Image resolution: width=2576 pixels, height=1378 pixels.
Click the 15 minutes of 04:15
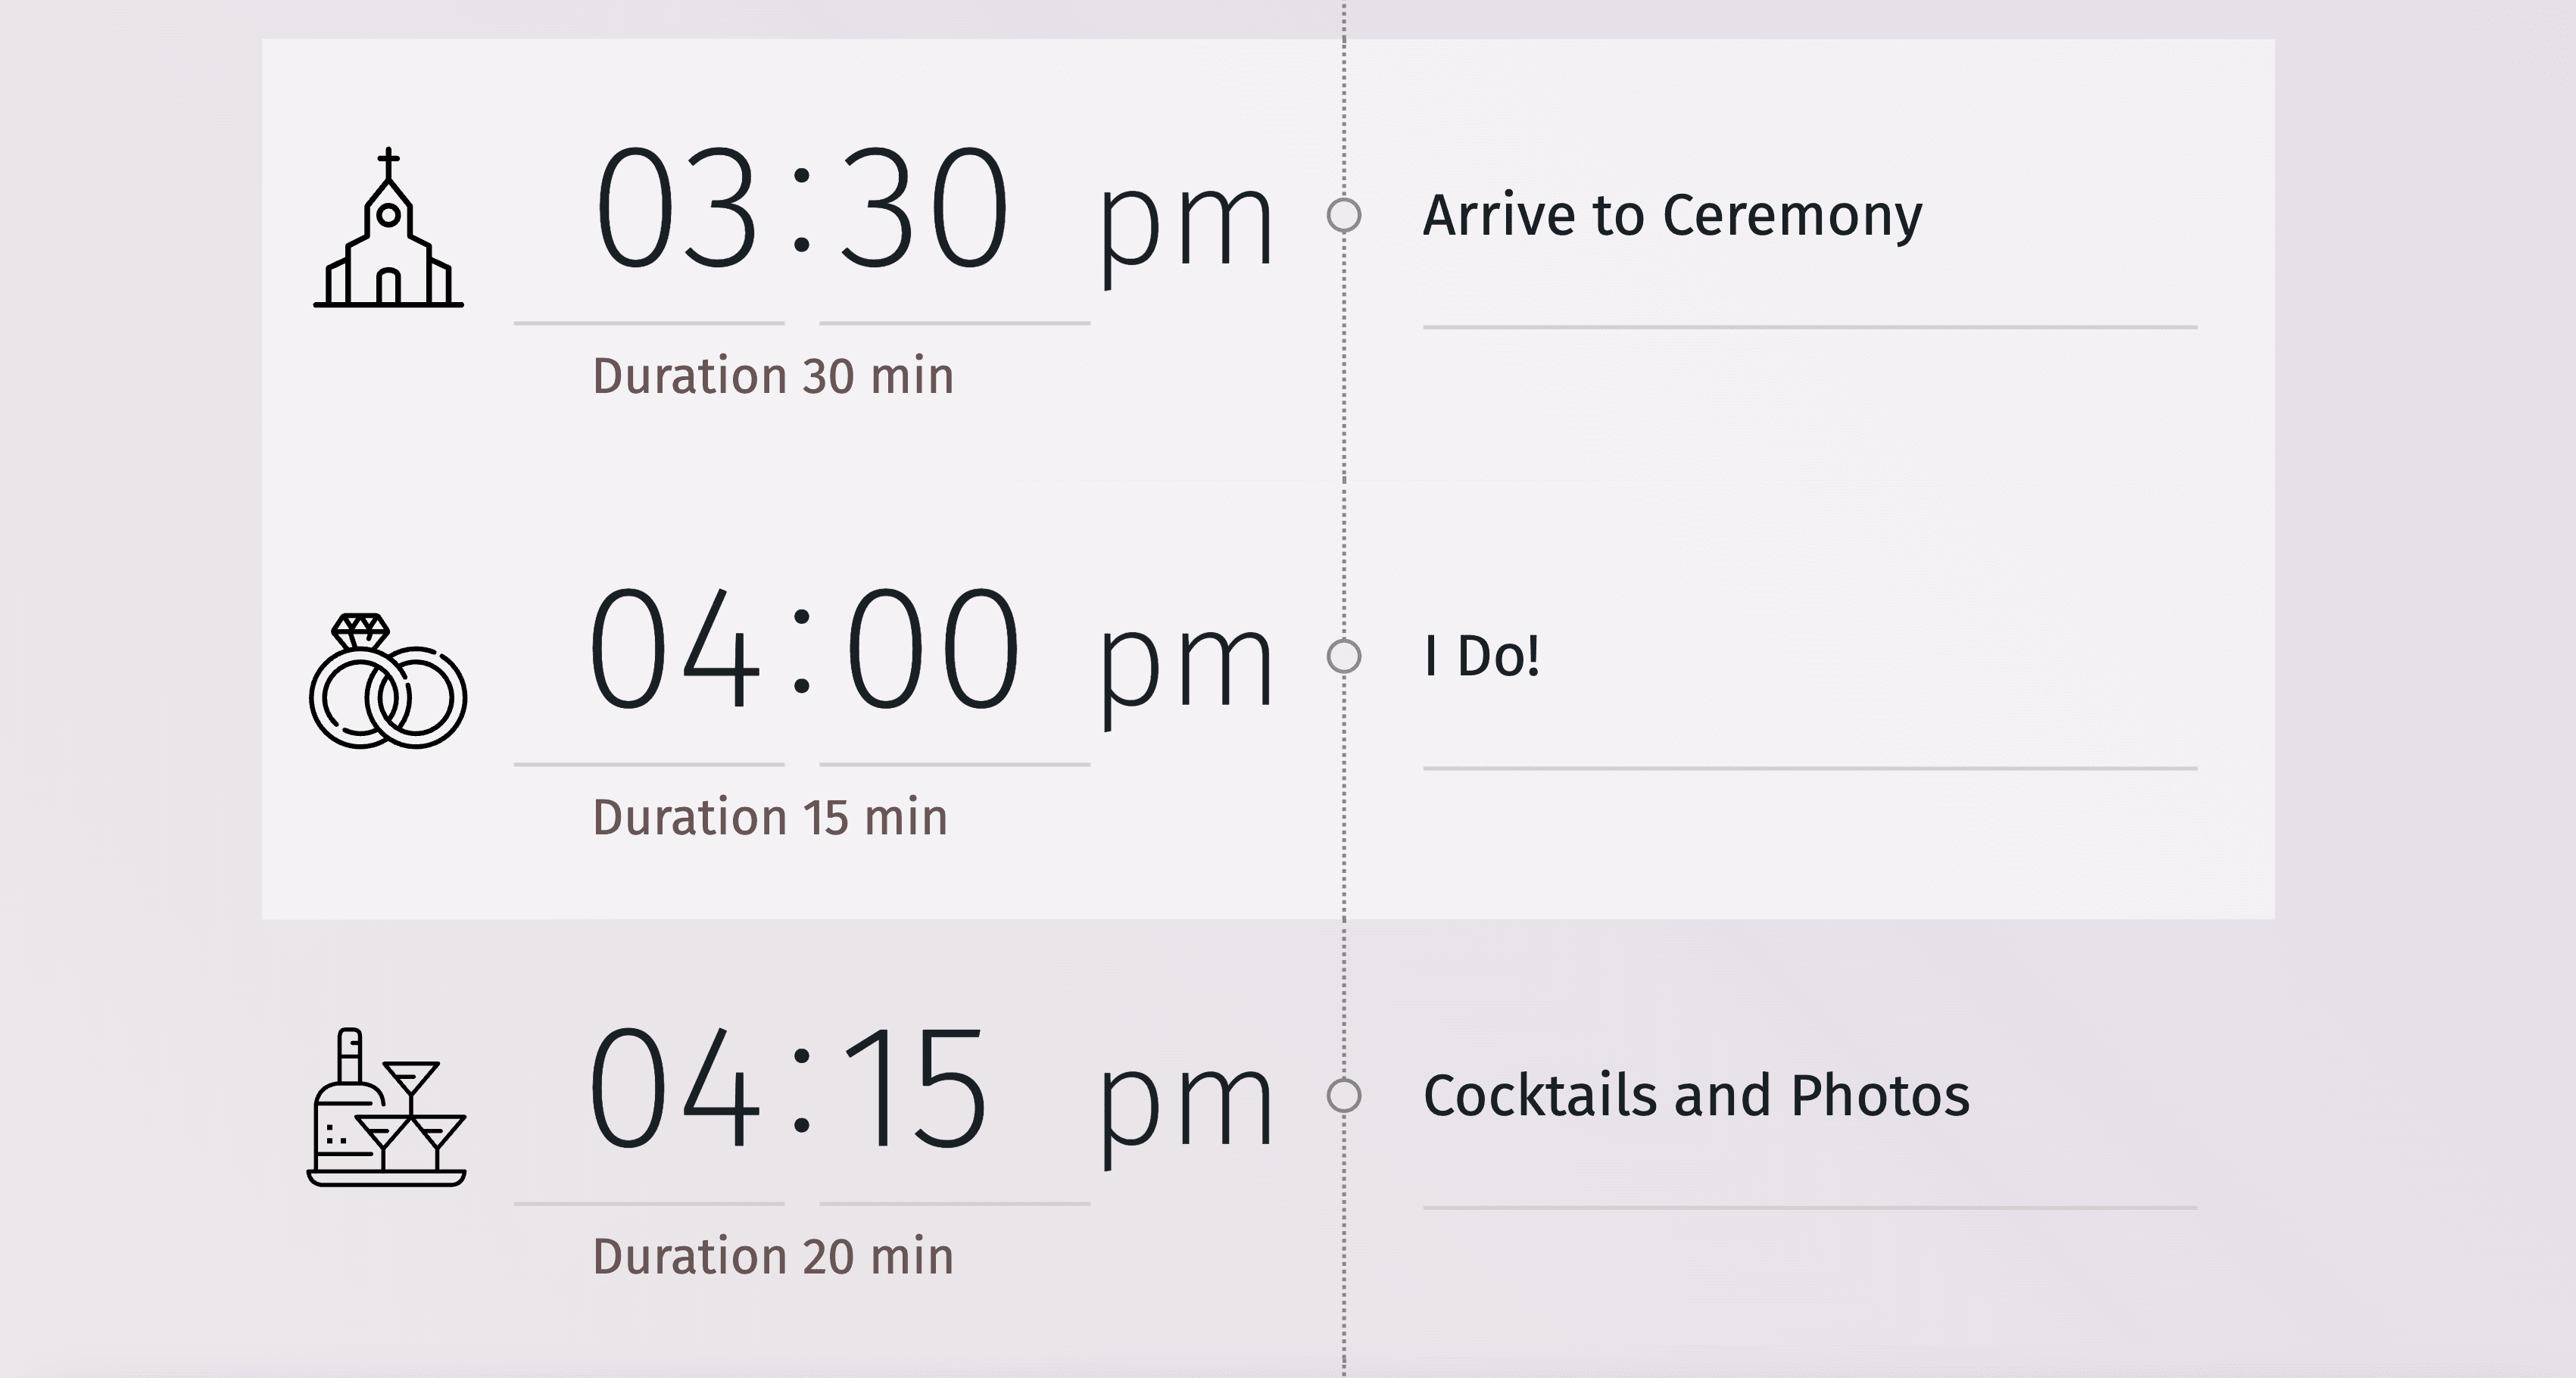click(x=916, y=1089)
